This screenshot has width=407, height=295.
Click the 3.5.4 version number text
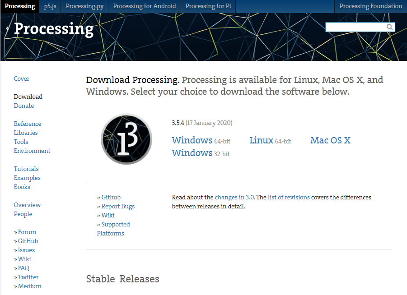178,123
